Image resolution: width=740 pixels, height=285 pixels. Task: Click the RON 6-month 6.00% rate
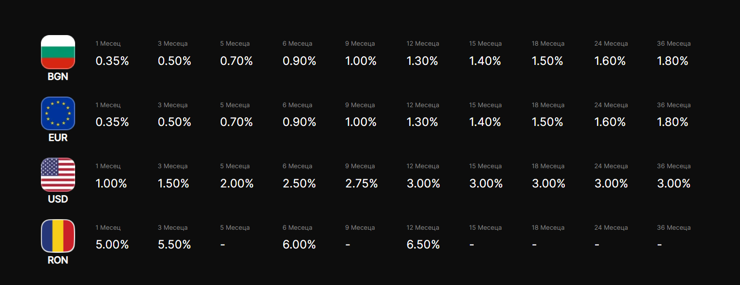point(299,245)
